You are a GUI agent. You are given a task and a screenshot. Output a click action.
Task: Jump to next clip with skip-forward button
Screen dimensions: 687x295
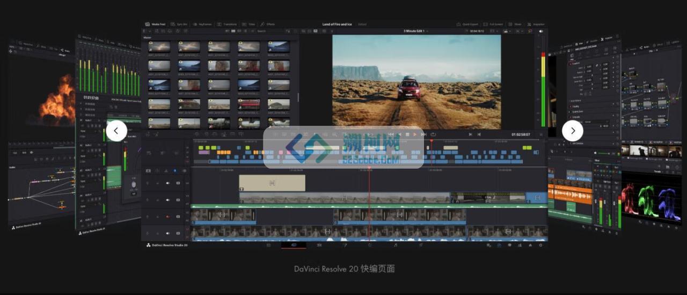[423, 134]
